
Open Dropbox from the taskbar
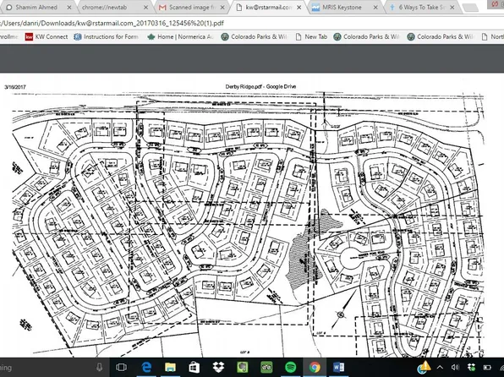[x=218, y=367]
